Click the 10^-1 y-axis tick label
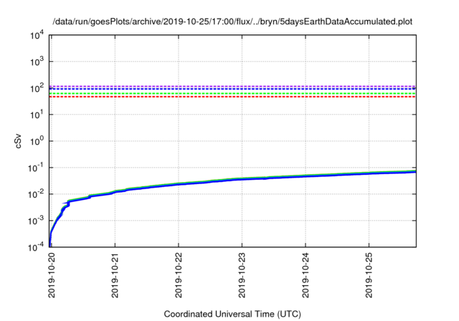The height and width of the screenshot is (321, 459). [x=35, y=168]
